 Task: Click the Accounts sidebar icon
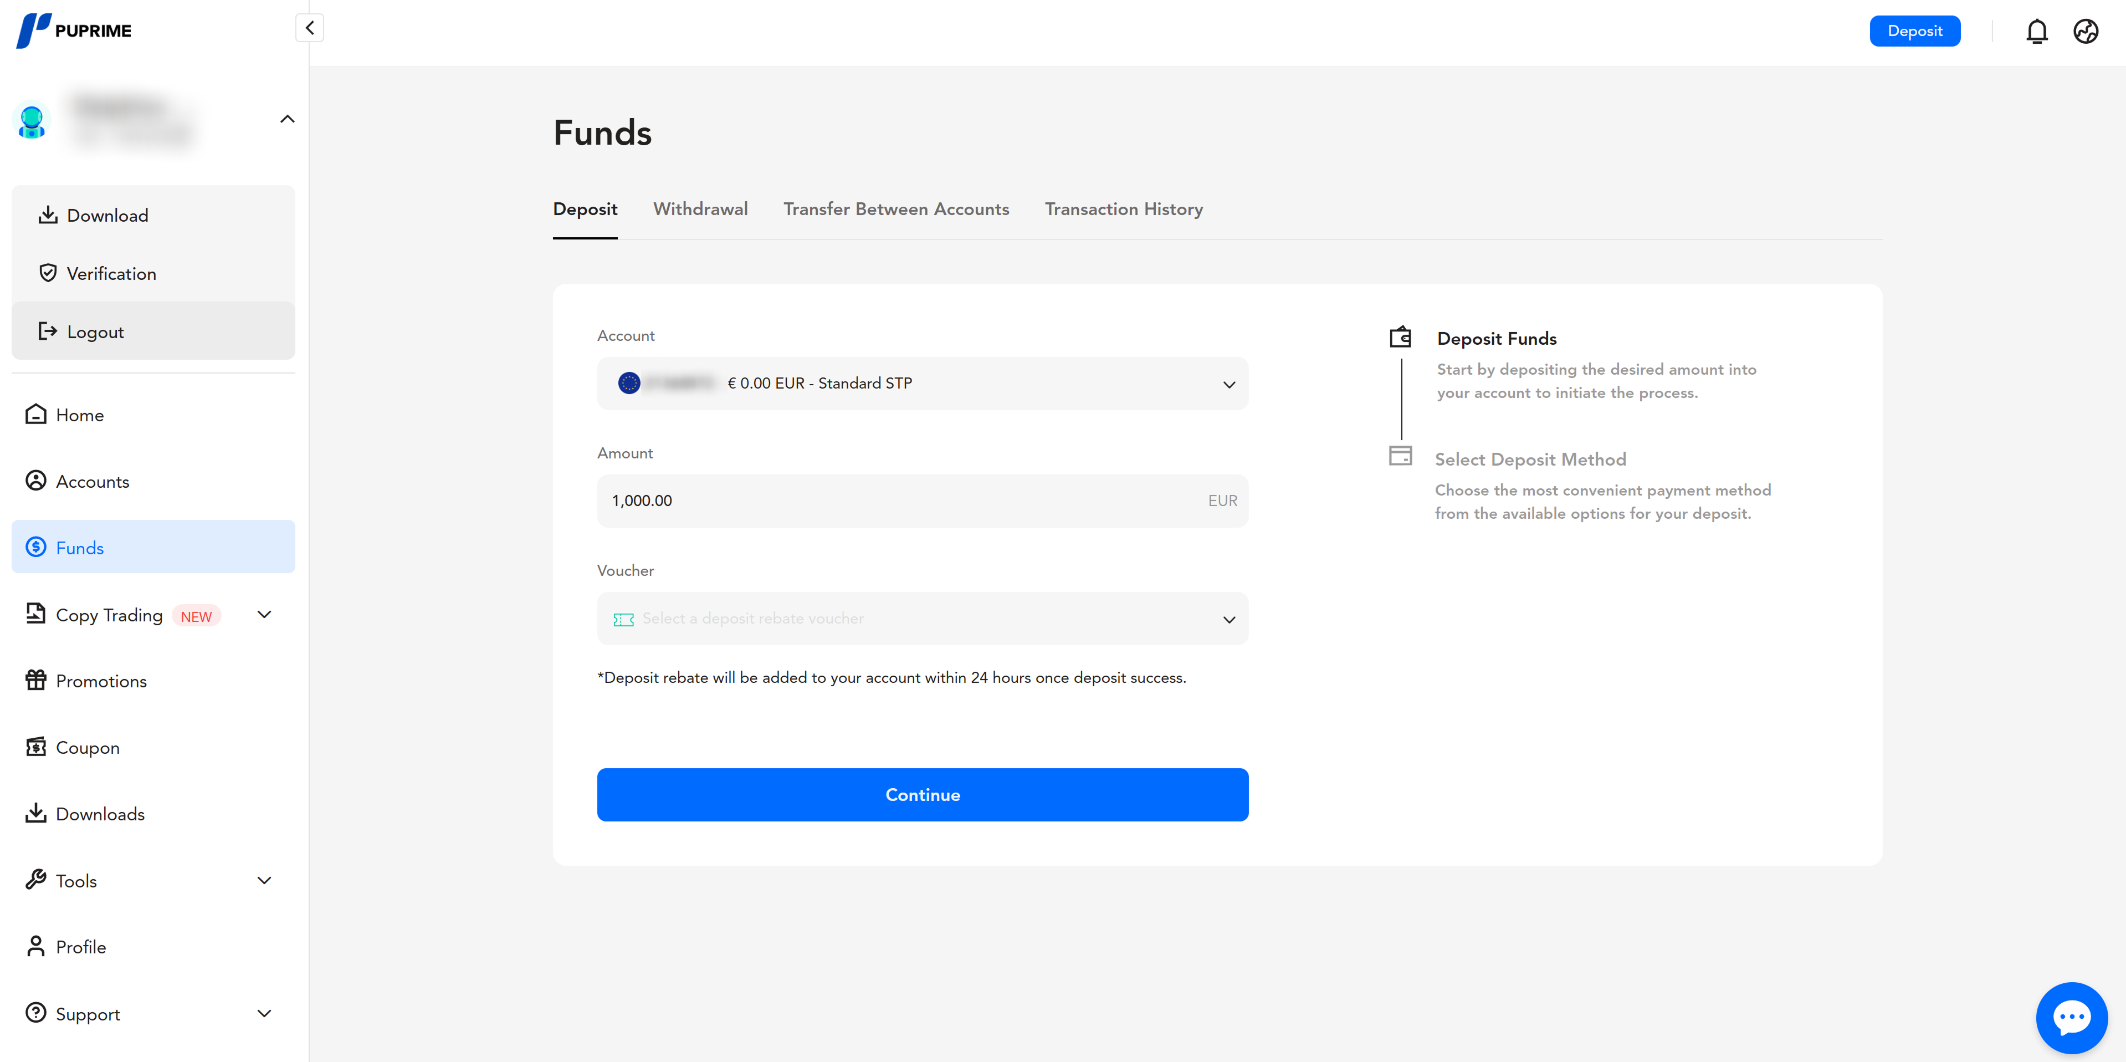click(35, 481)
